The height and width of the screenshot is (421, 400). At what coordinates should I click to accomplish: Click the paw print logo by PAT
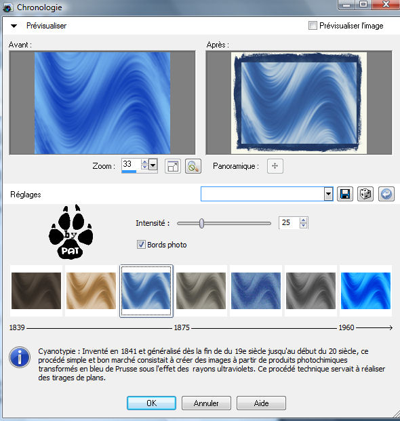(71, 232)
